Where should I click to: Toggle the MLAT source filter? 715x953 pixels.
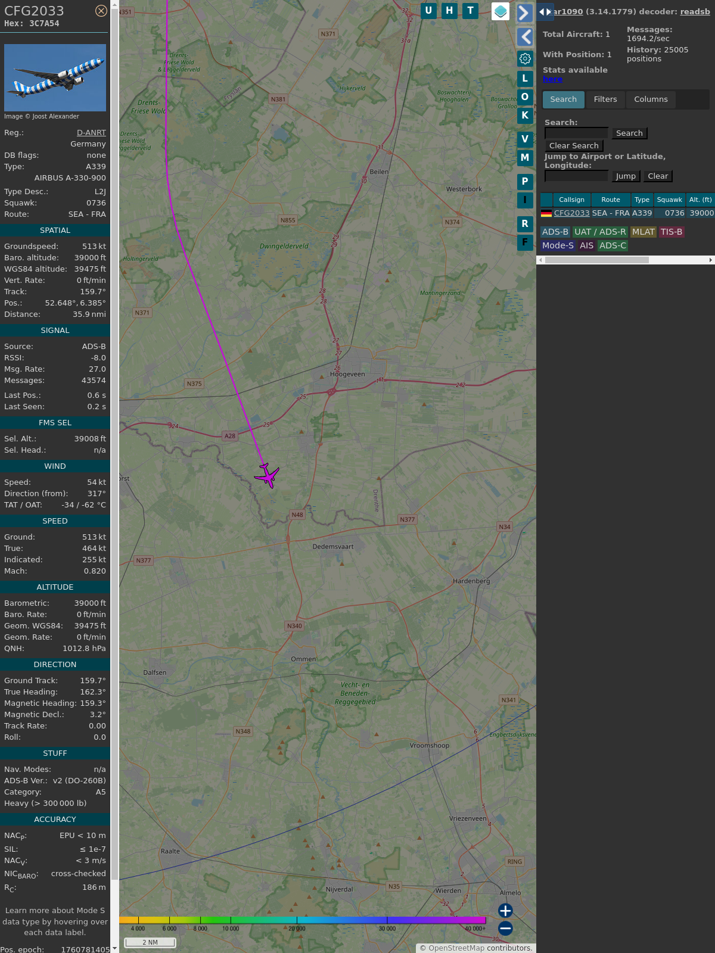643,232
